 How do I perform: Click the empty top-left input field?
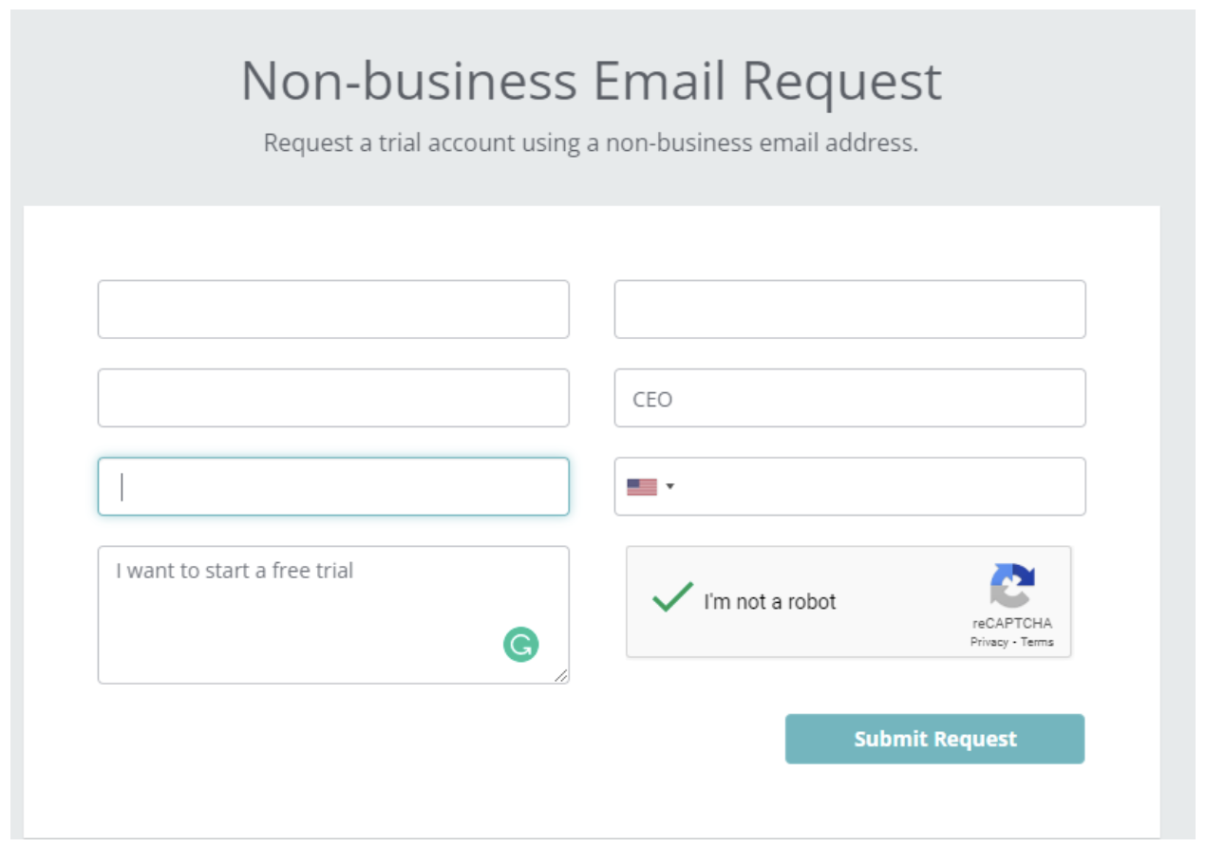(333, 310)
